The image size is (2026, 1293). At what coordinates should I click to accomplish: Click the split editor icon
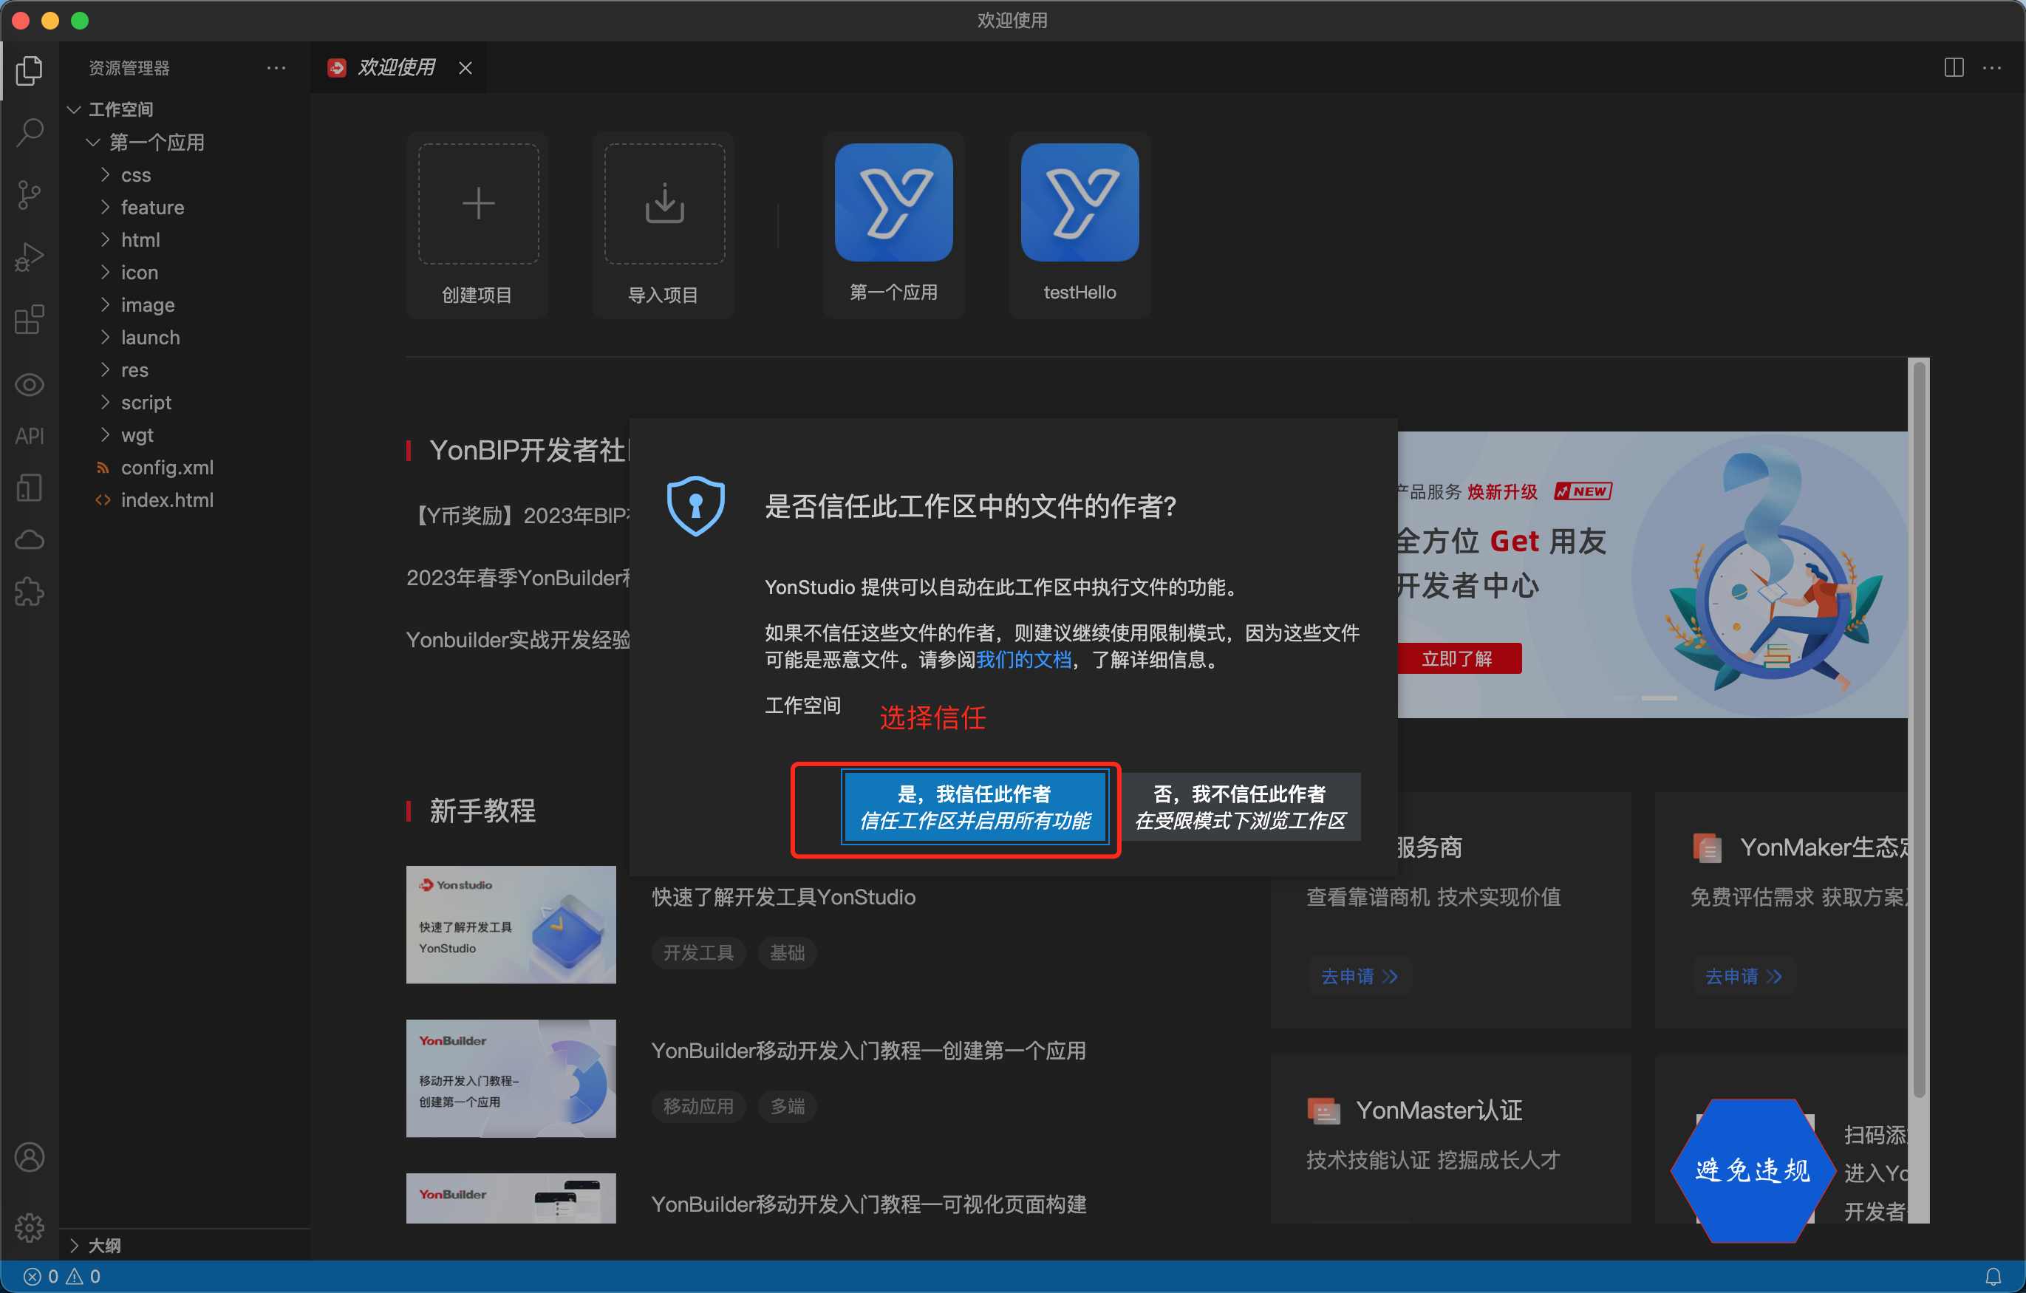1954,68
